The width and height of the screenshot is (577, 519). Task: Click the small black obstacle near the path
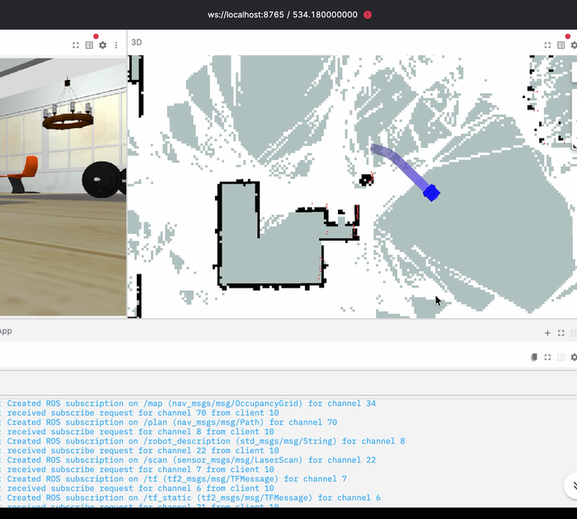click(366, 180)
